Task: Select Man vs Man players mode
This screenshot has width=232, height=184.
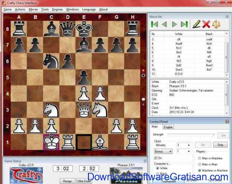Action: pos(200,164)
